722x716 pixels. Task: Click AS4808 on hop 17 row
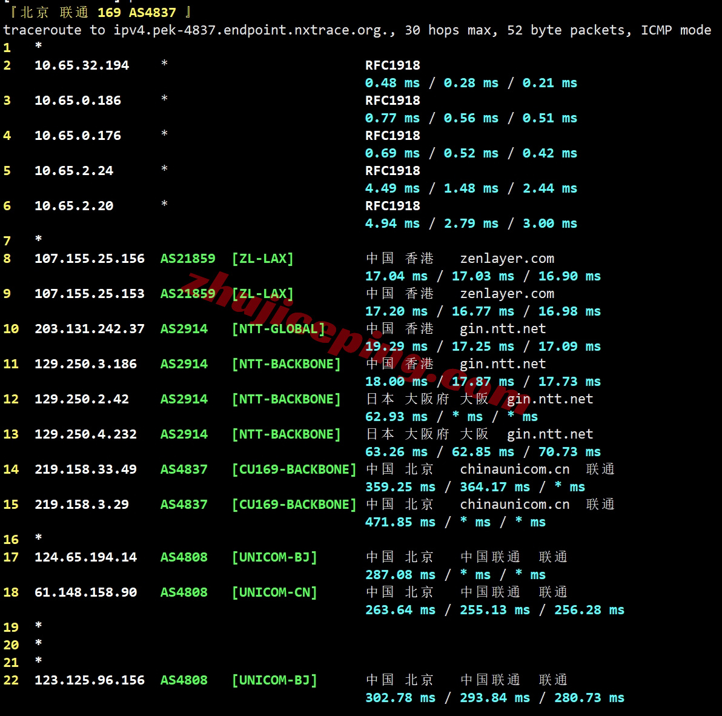tap(184, 557)
